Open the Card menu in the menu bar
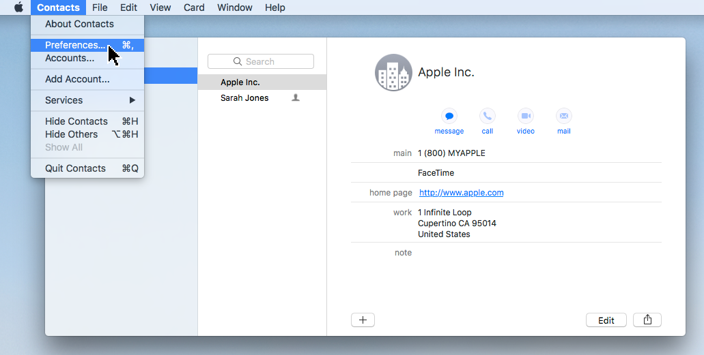 click(194, 7)
